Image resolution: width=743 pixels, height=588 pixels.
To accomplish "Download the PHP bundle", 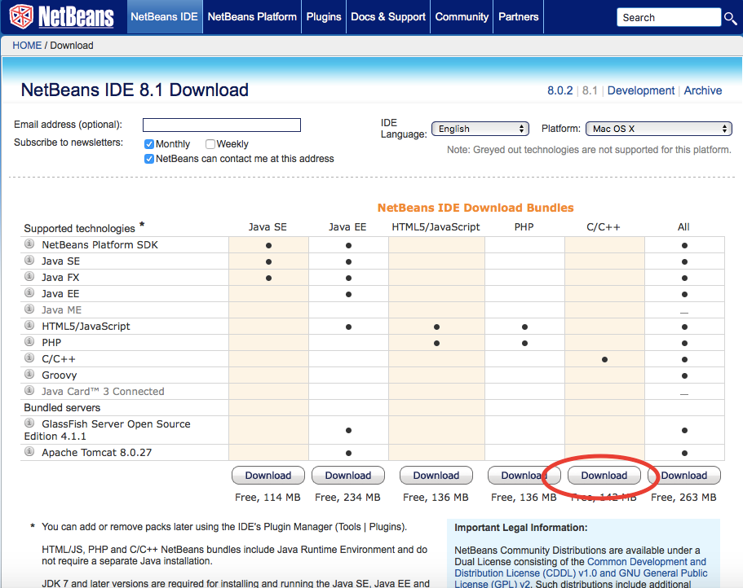I will click(524, 476).
